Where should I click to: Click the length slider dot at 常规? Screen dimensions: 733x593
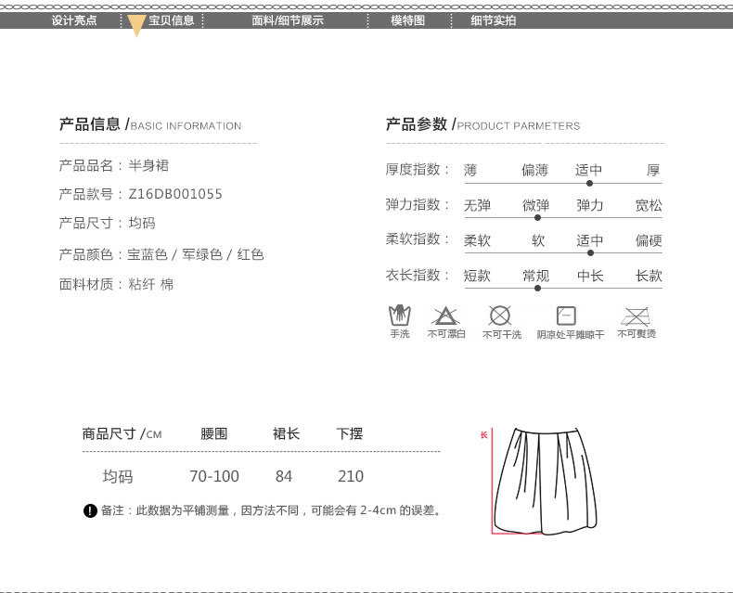537,288
